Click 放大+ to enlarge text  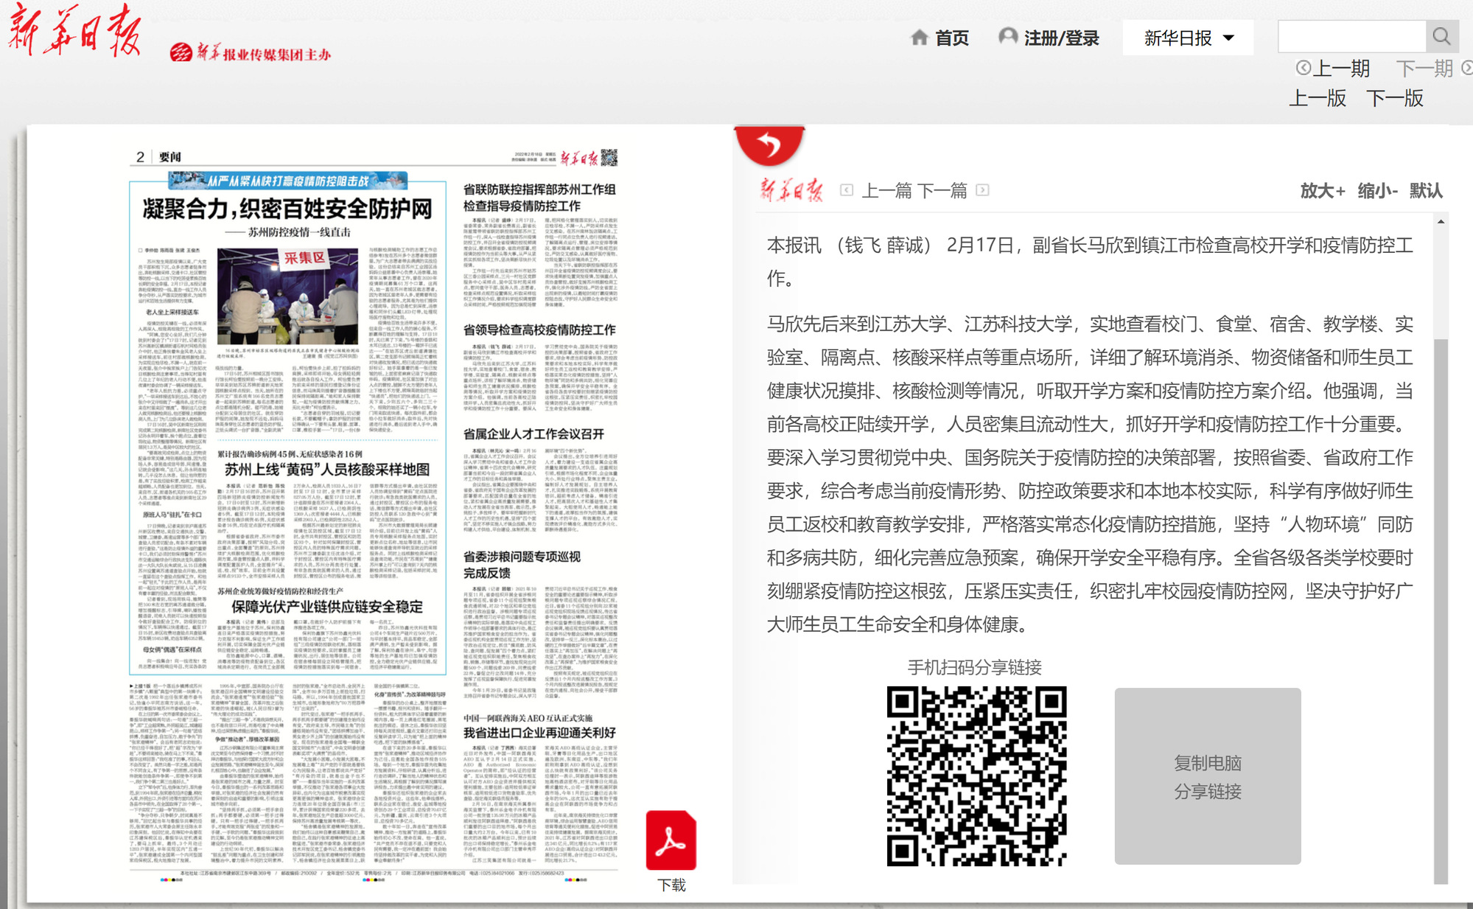pos(1322,191)
